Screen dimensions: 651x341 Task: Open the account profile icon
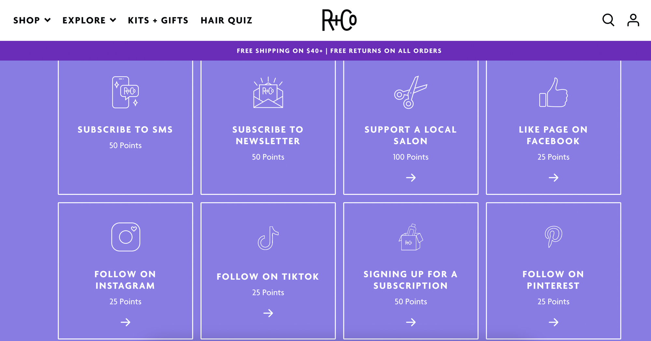633,20
